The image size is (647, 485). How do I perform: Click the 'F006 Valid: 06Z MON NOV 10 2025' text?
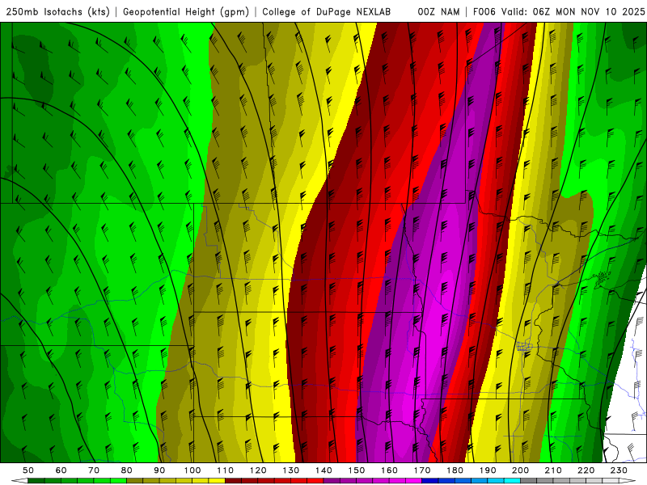coord(559,12)
